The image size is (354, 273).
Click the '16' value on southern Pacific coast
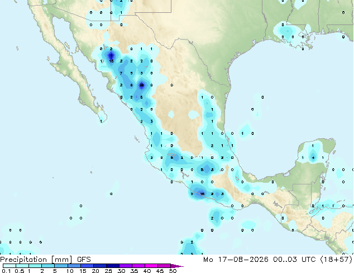click(x=202, y=194)
